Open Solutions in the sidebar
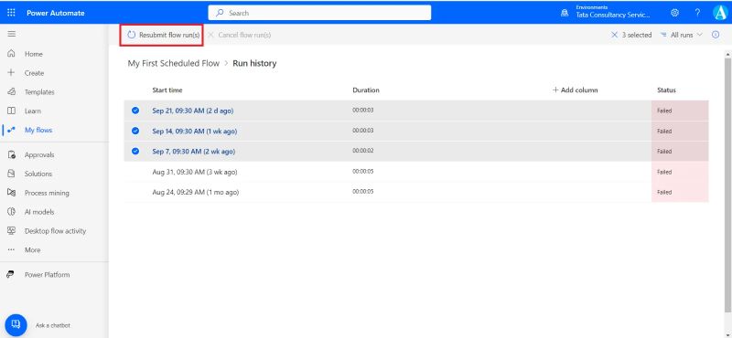 [38, 174]
